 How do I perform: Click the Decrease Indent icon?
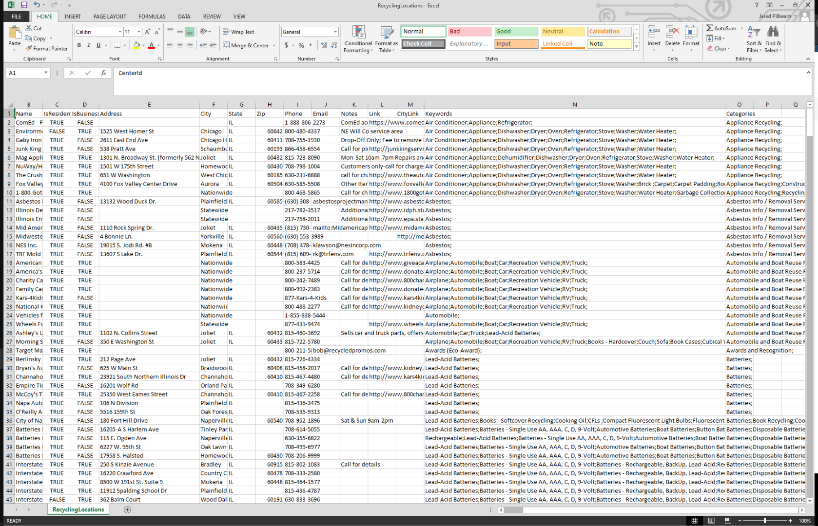click(203, 45)
